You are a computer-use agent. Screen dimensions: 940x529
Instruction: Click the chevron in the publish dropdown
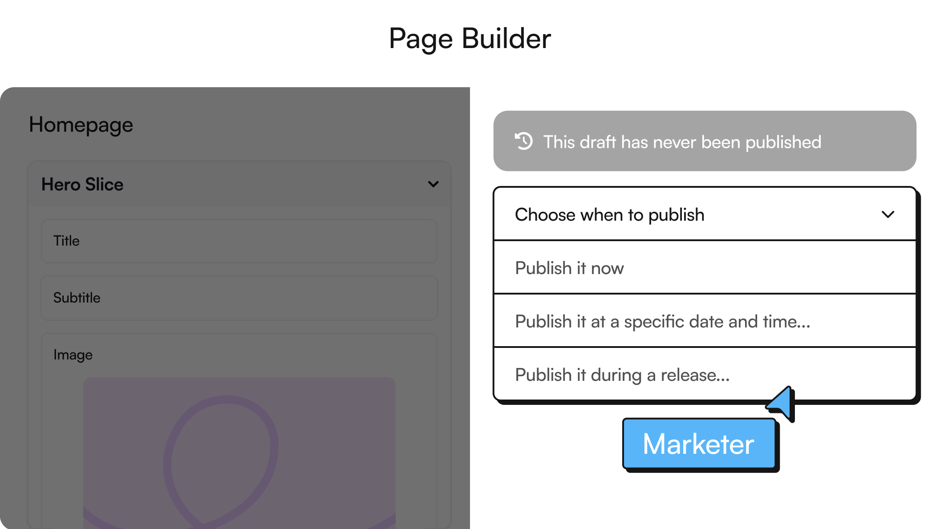(x=887, y=215)
